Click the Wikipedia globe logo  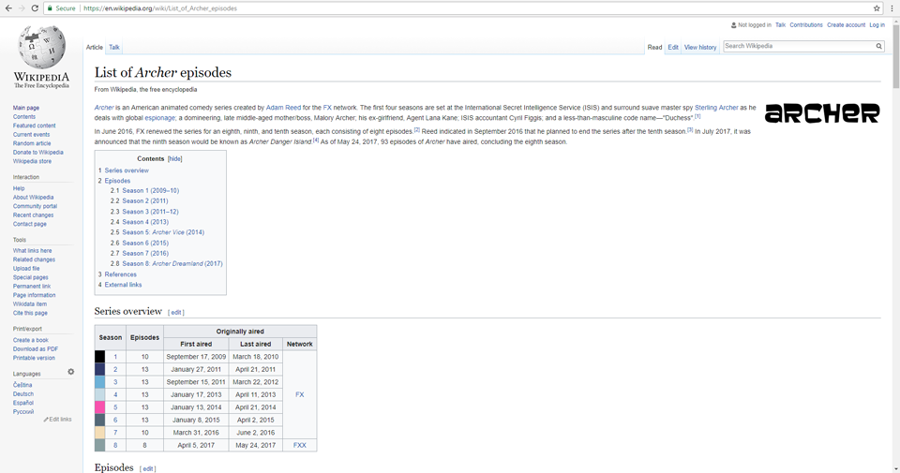41,47
